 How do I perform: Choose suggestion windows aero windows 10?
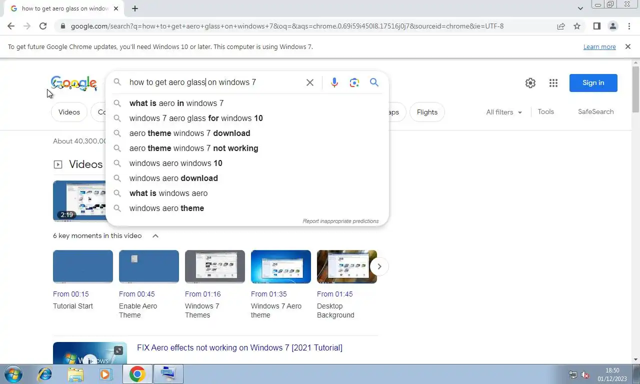click(247, 163)
